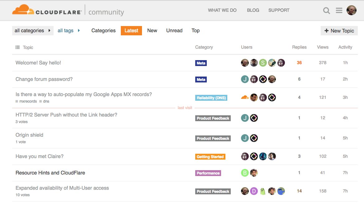This screenshot has height=203, width=364.
Task: Sort topics by Activity column
Action: (345, 47)
